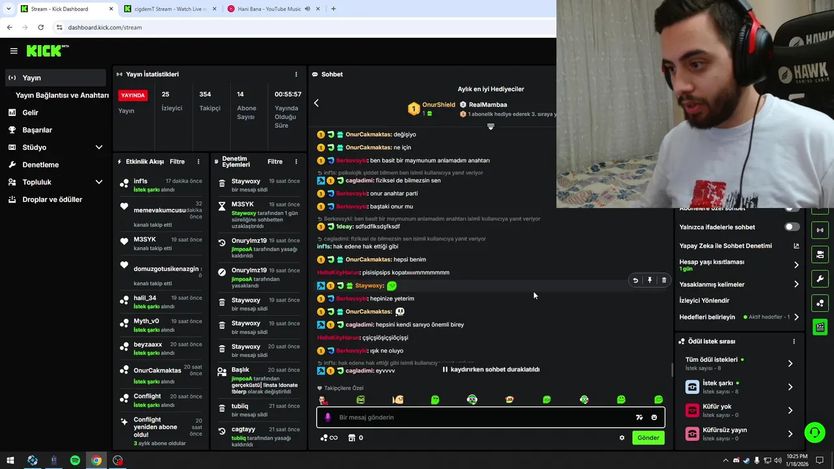Toggle Yalnızca ifadelerle sohbet switch

(x=792, y=227)
